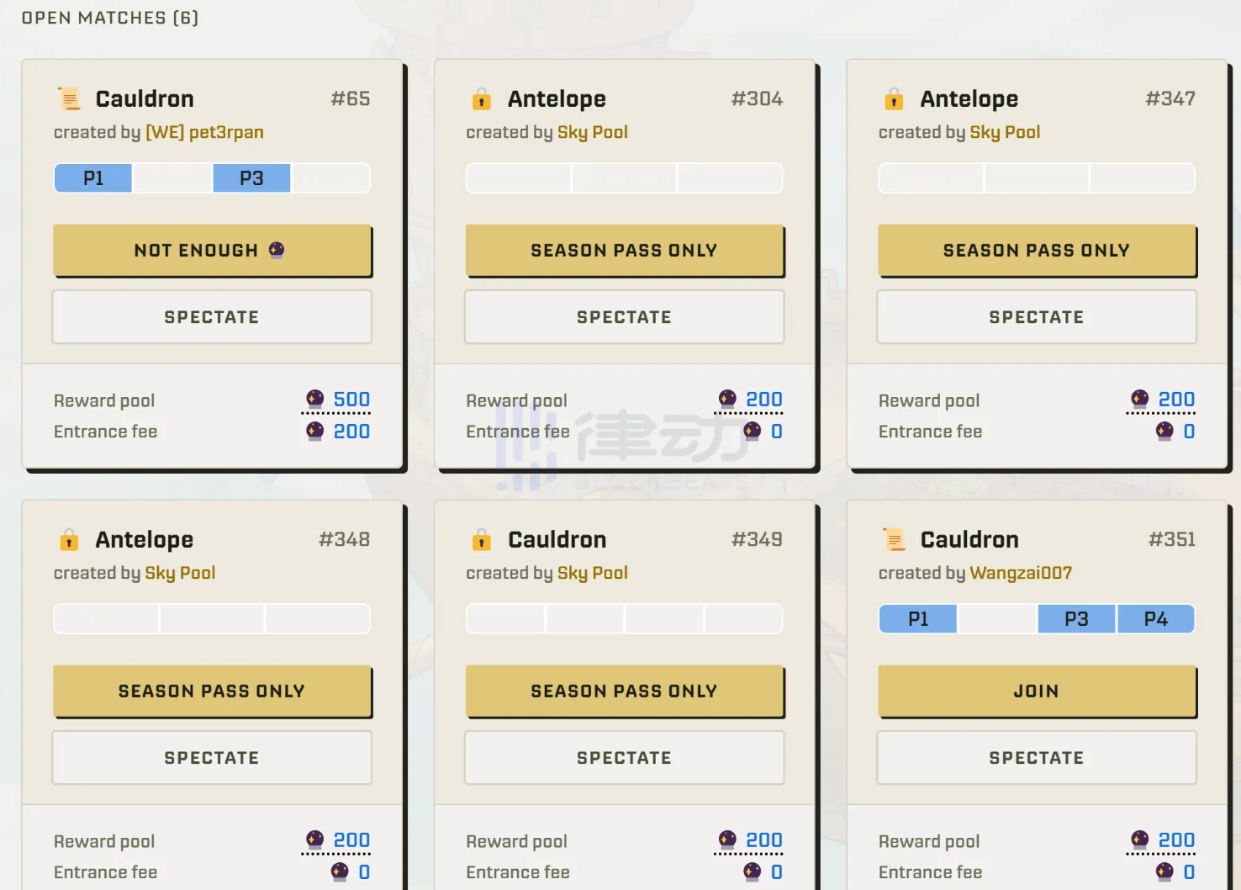The width and height of the screenshot is (1241, 890).
Task: Spectate the Cauldron #65 match
Action: click(212, 317)
